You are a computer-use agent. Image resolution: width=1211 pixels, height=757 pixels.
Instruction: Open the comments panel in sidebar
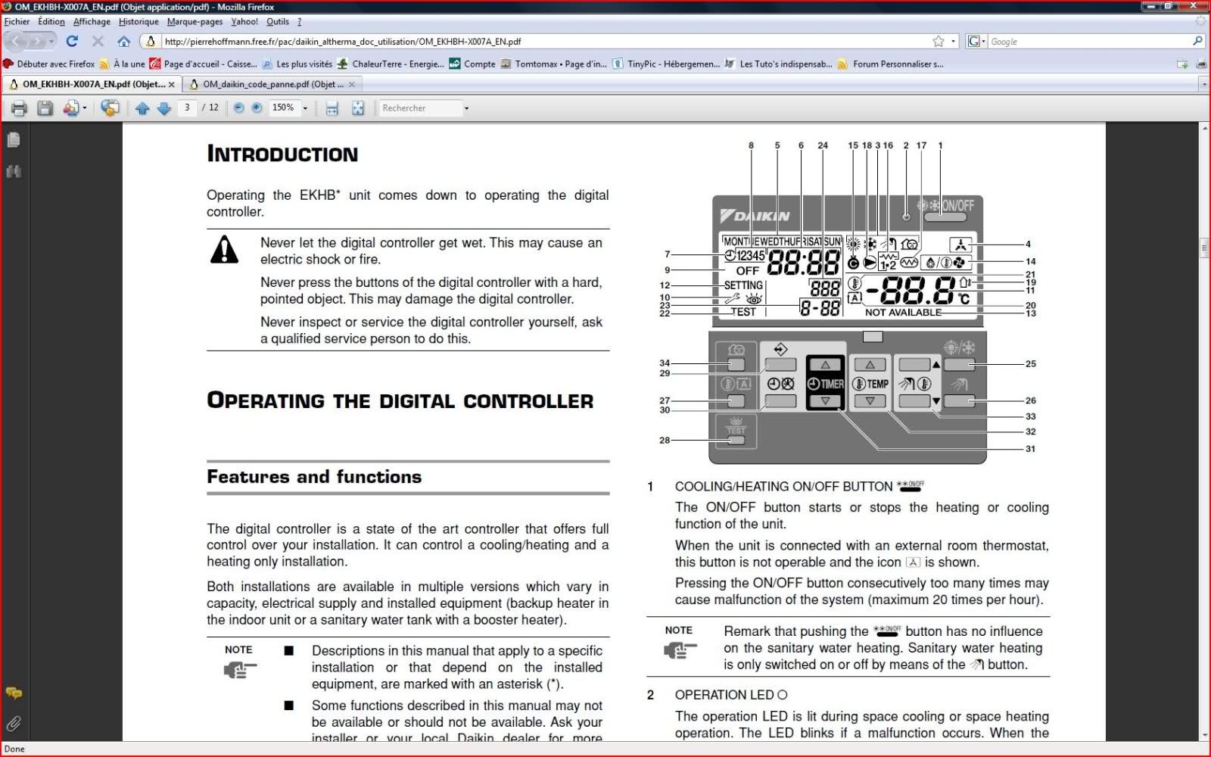pos(13,693)
